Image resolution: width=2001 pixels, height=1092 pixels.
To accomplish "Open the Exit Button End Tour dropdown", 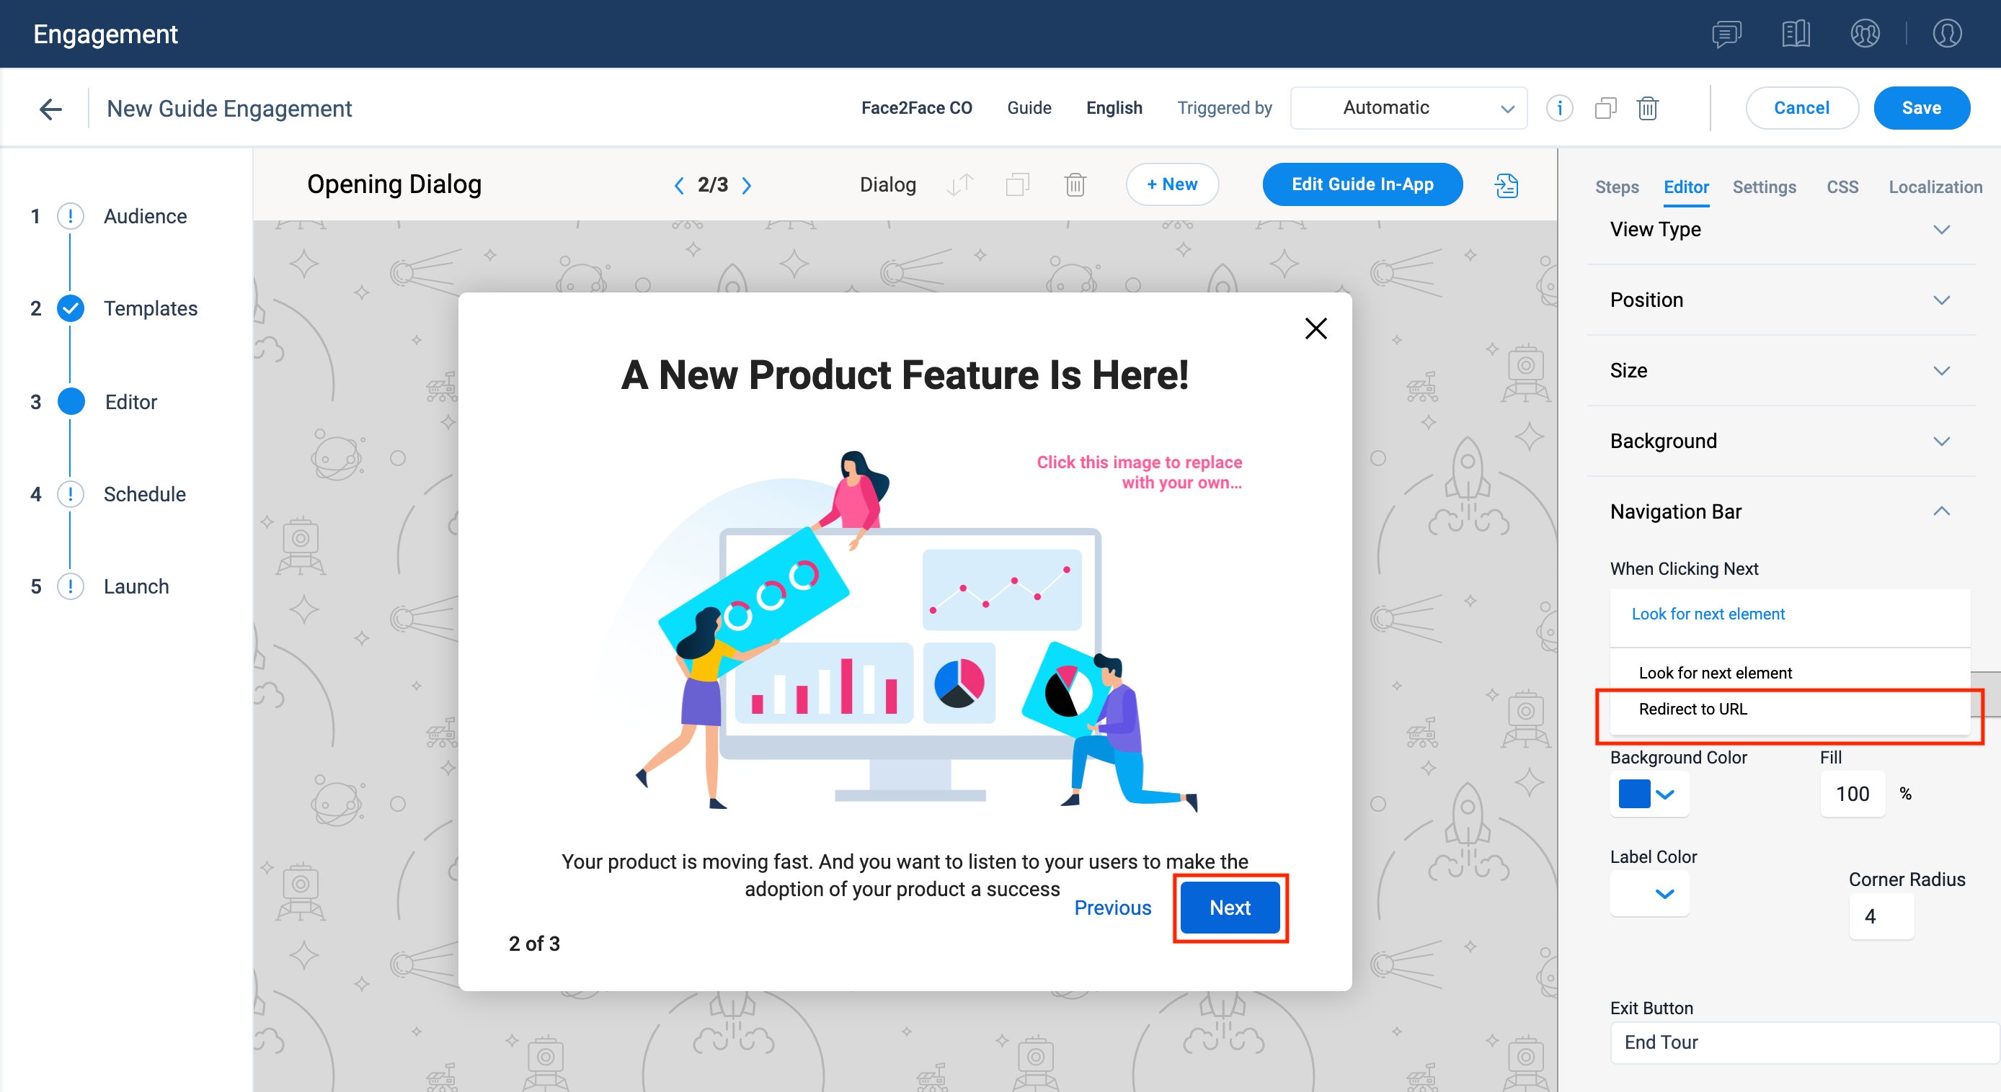I will 1803,1042.
